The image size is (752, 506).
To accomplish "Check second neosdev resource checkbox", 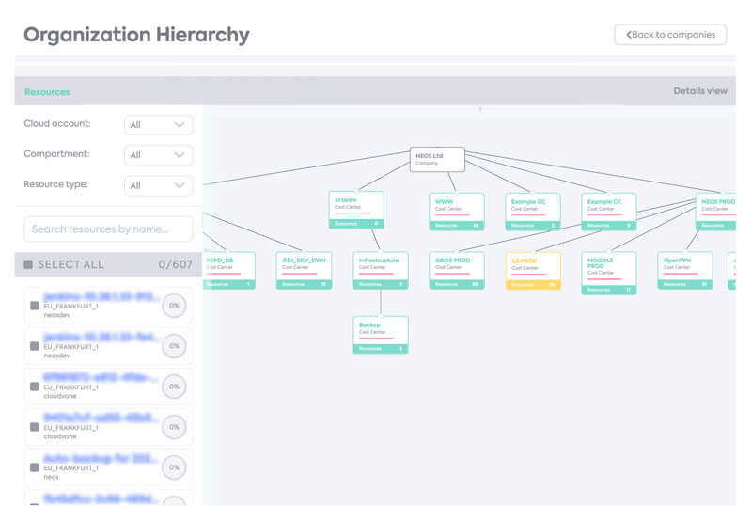I will [35, 346].
